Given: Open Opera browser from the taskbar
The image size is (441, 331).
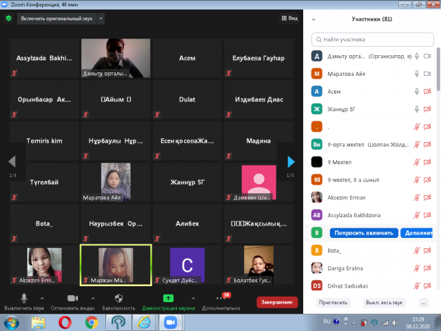Looking at the screenshot, I should tap(65, 322).
